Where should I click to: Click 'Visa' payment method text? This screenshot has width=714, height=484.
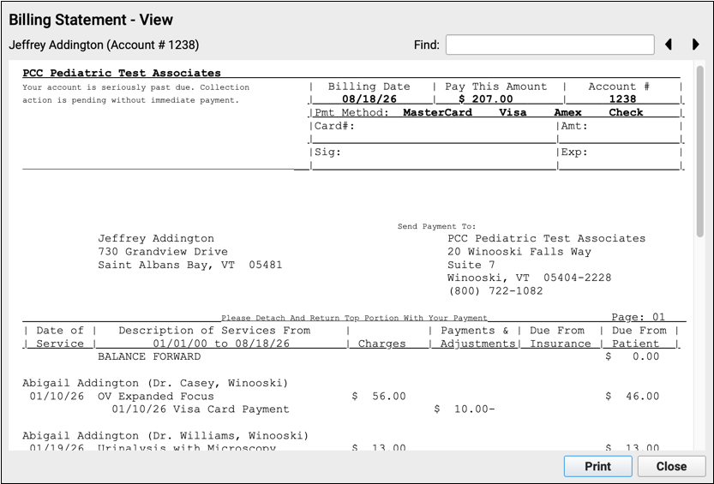[513, 112]
